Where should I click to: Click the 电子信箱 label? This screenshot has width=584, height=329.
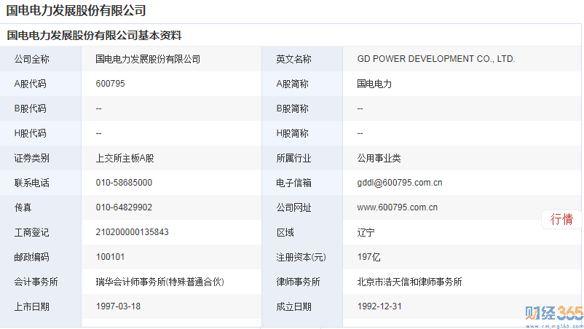[293, 183]
